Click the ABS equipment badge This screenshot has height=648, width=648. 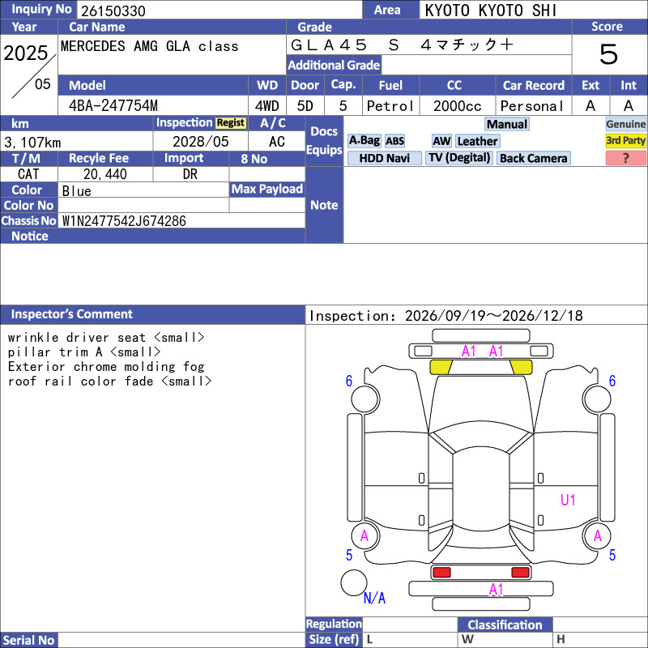tap(394, 141)
